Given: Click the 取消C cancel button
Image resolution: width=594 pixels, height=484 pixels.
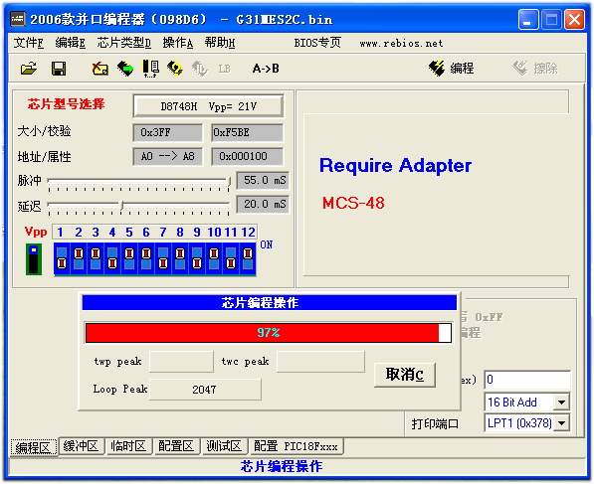Looking at the screenshot, I should click(405, 375).
